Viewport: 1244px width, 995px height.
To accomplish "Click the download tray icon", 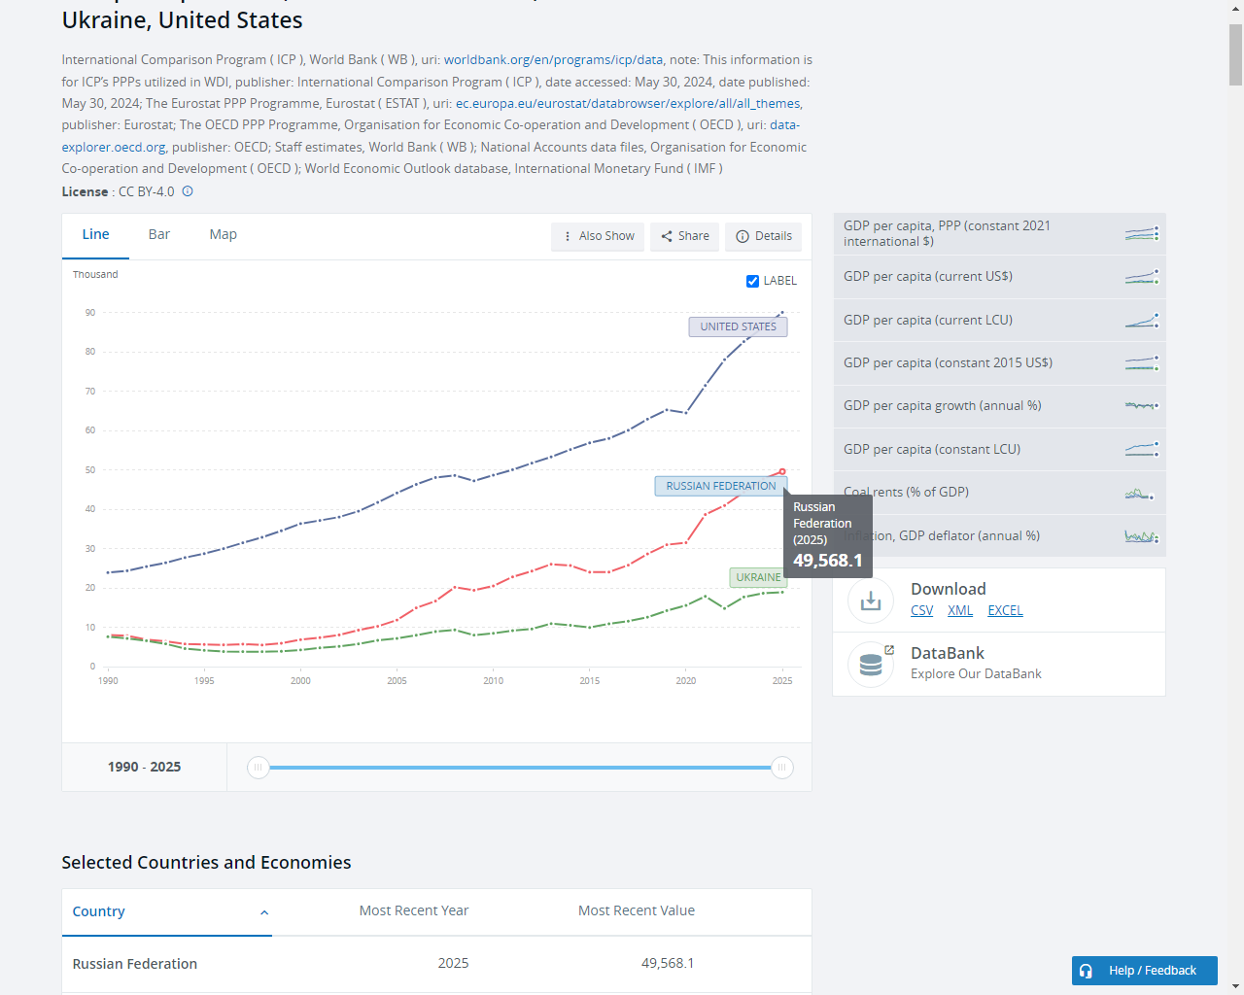I will pos(871,600).
